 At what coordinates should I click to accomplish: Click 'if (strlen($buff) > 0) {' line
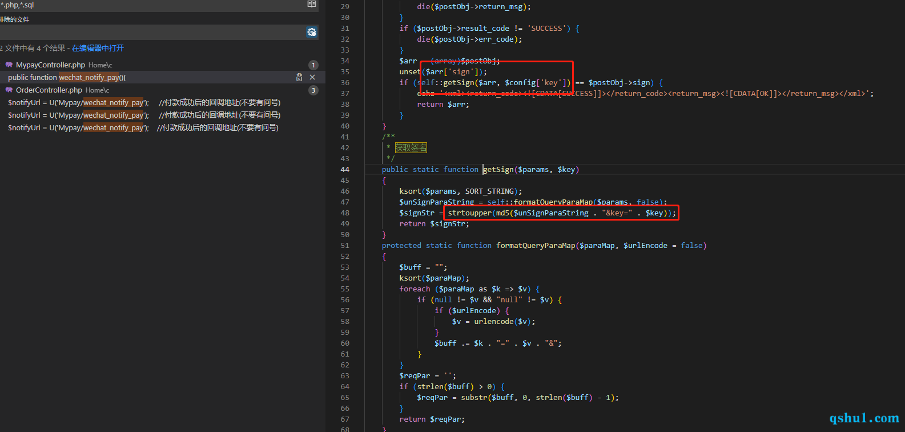[x=452, y=387]
